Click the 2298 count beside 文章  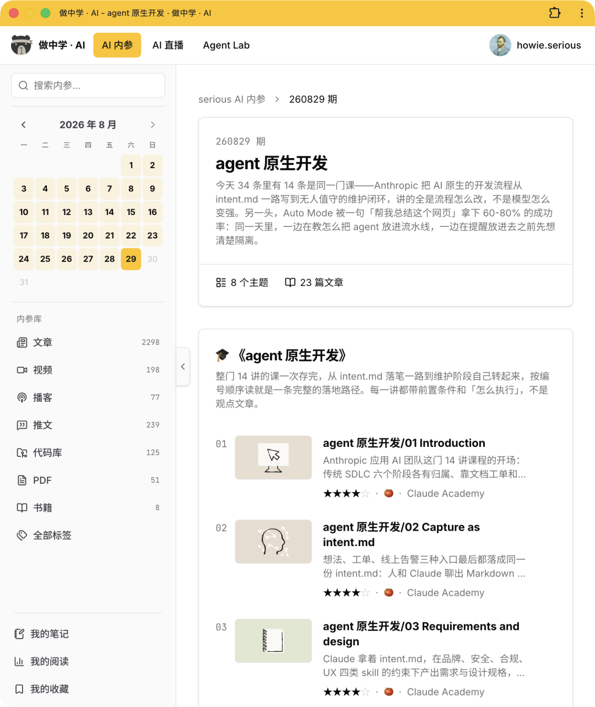tap(150, 342)
